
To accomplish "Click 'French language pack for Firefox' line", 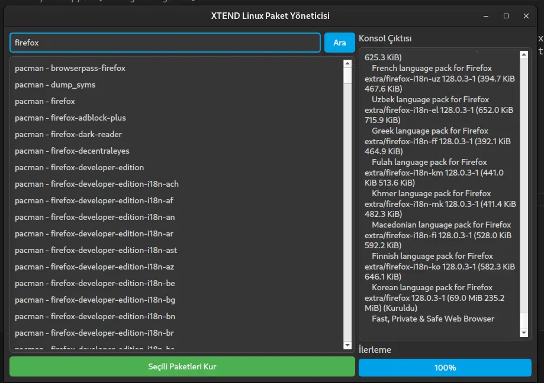I will (432, 68).
